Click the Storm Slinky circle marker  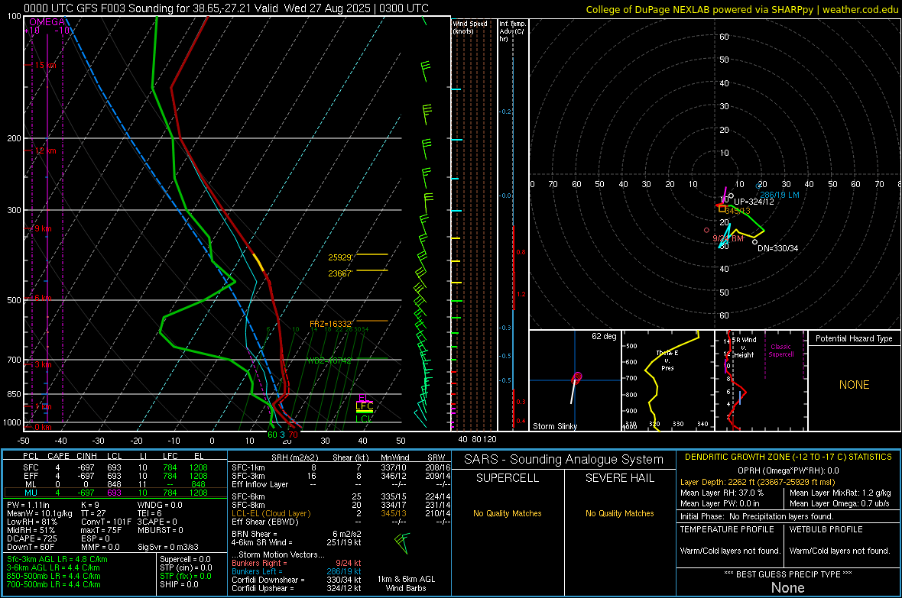coord(578,377)
